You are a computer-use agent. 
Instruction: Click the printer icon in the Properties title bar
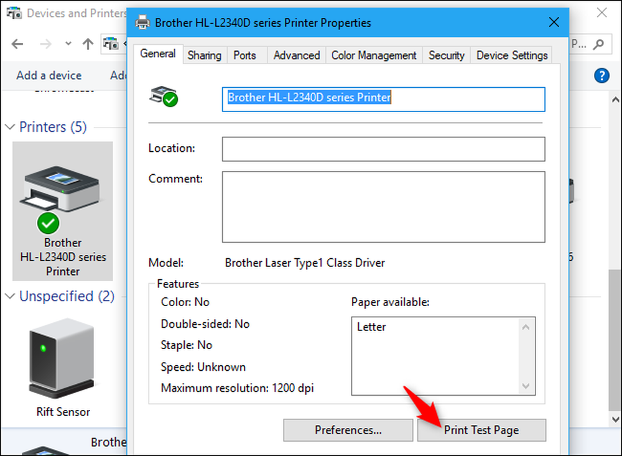pos(143,22)
